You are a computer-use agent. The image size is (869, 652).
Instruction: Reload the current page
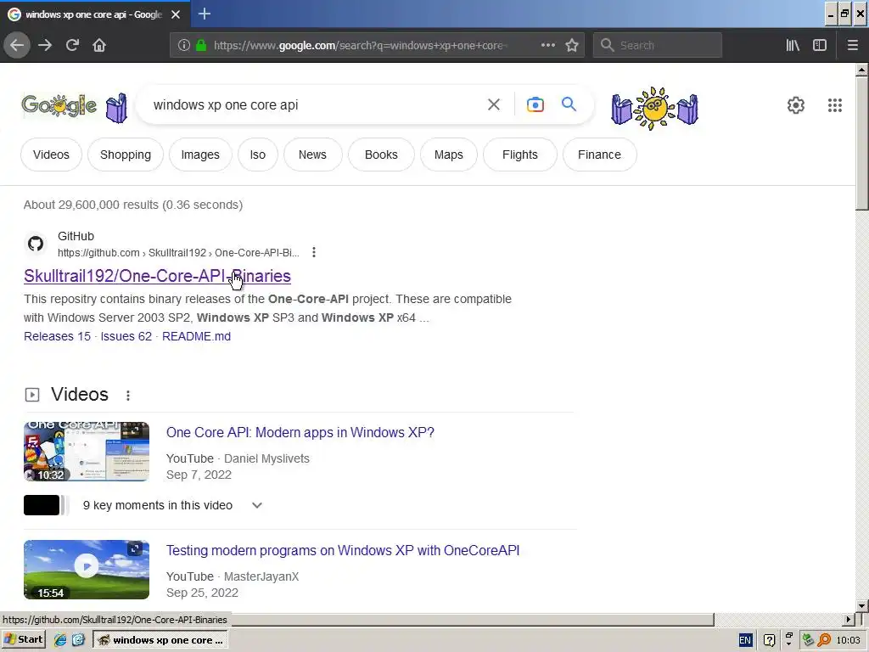[72, 45]
